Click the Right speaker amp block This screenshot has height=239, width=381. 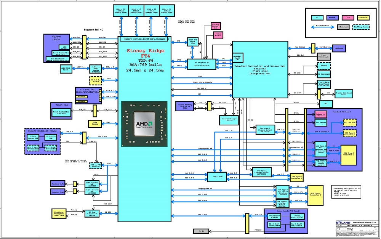(92, 191)
